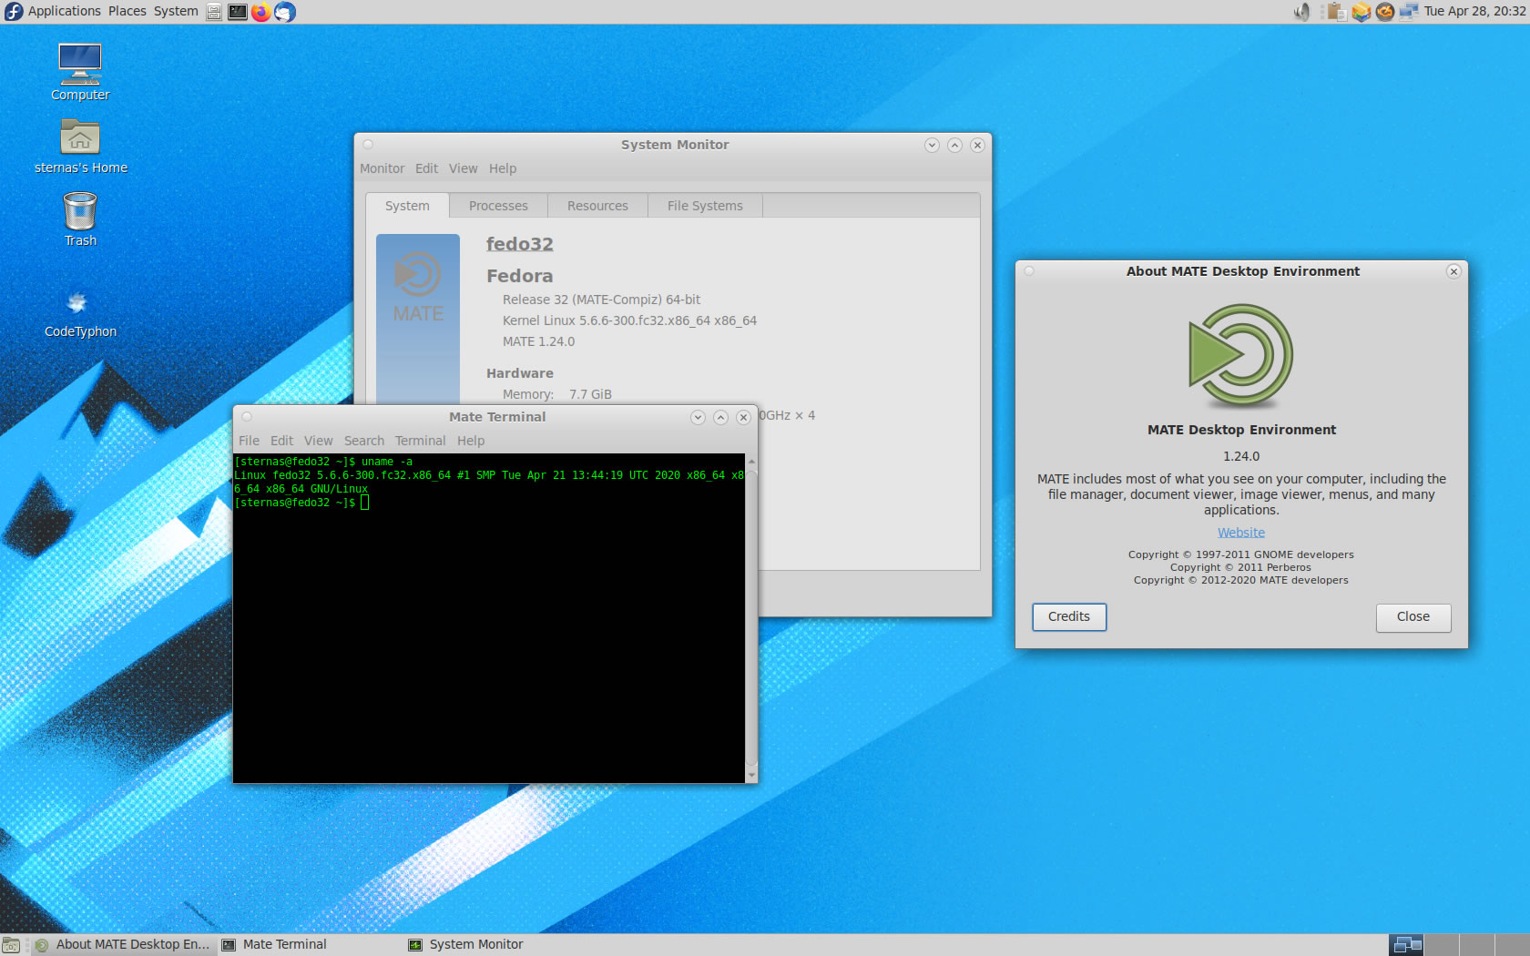
Task: Click terminal scrollbar down arrow
Action: tap(751, 776)
